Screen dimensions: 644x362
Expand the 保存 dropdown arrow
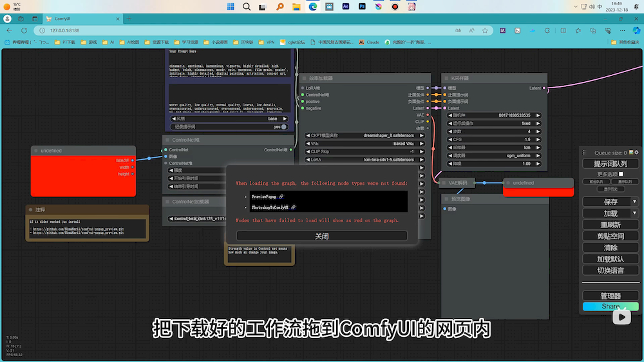[634, 202]
